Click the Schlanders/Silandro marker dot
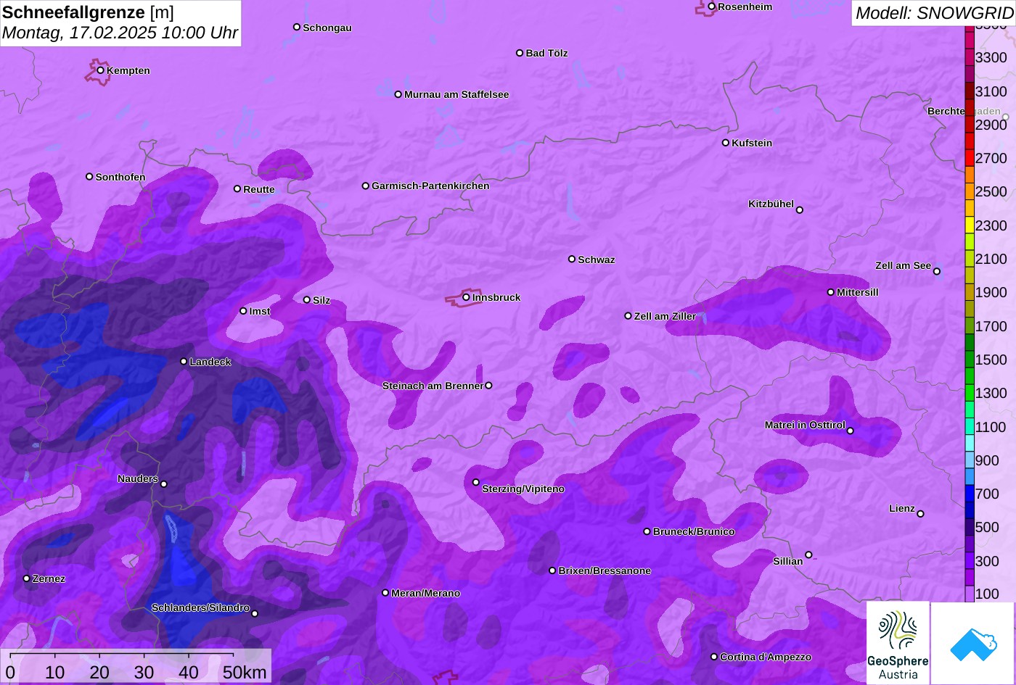Image resolution: width=1016 pixels, height=685 pixels. pyautogui.click(x=254, y=614)
